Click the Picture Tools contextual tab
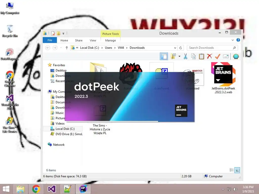Viewport: 259px width, 194px height. pos(111,34)
